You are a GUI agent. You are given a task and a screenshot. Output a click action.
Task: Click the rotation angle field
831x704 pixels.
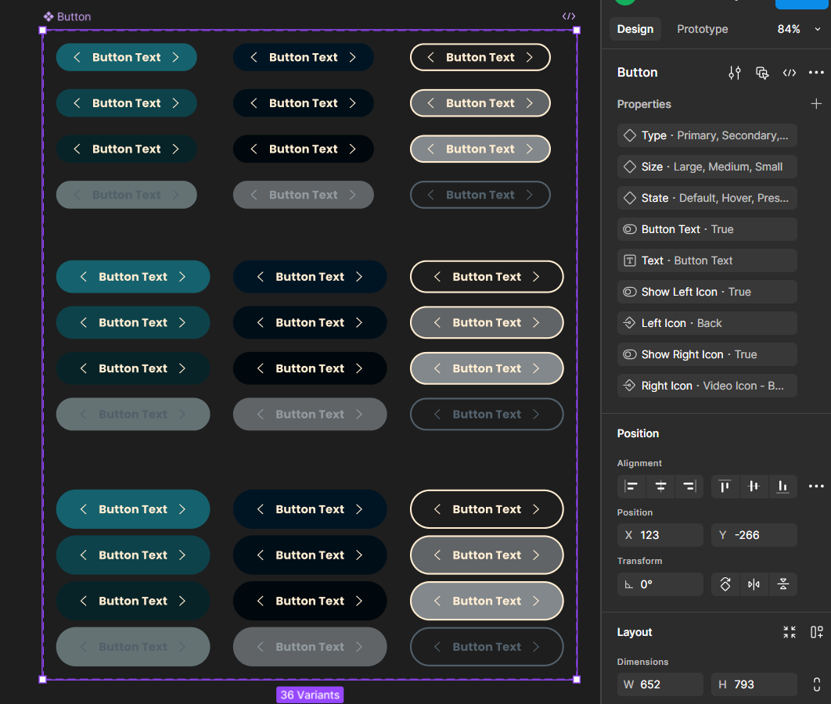click(x=660, y=584)
